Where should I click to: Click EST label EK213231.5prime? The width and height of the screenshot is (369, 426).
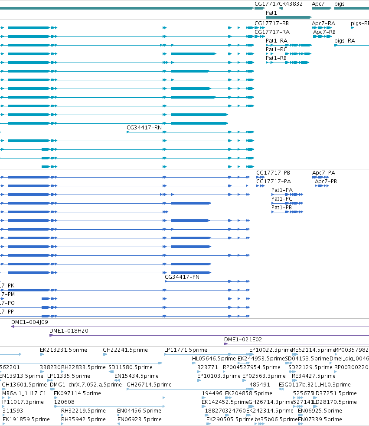coord(63,350)
